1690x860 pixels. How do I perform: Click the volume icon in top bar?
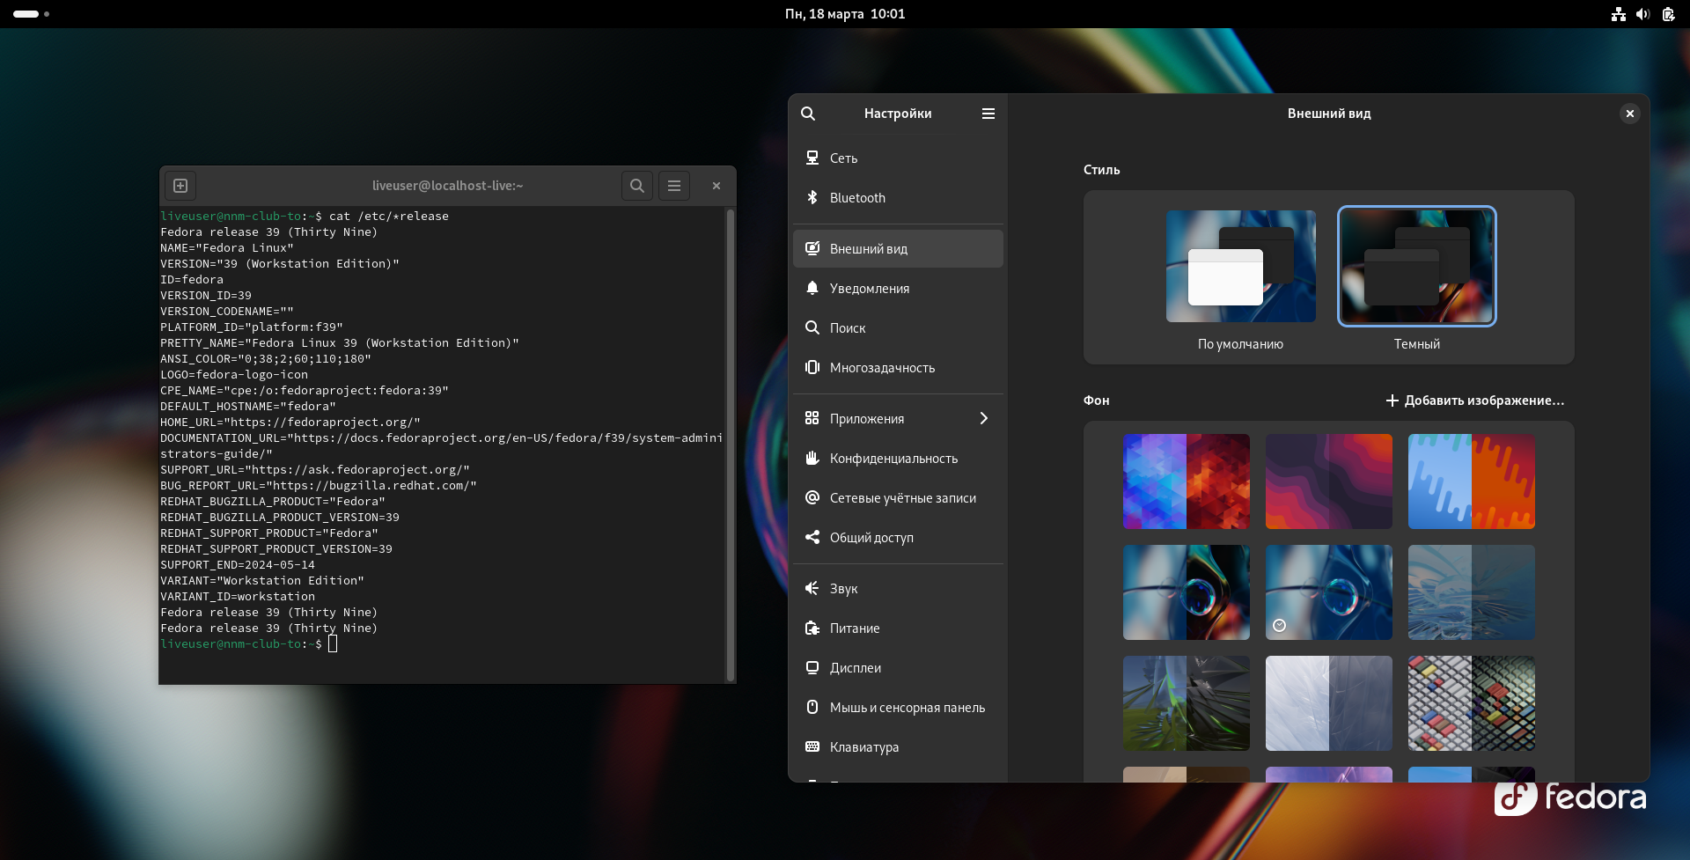click(x=1642, y=14)
